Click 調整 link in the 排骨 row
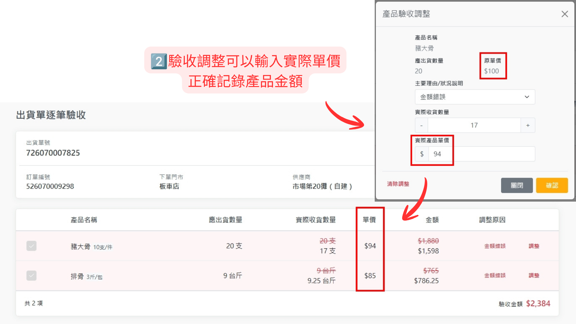576x324 pixels. tap(534, 275)
